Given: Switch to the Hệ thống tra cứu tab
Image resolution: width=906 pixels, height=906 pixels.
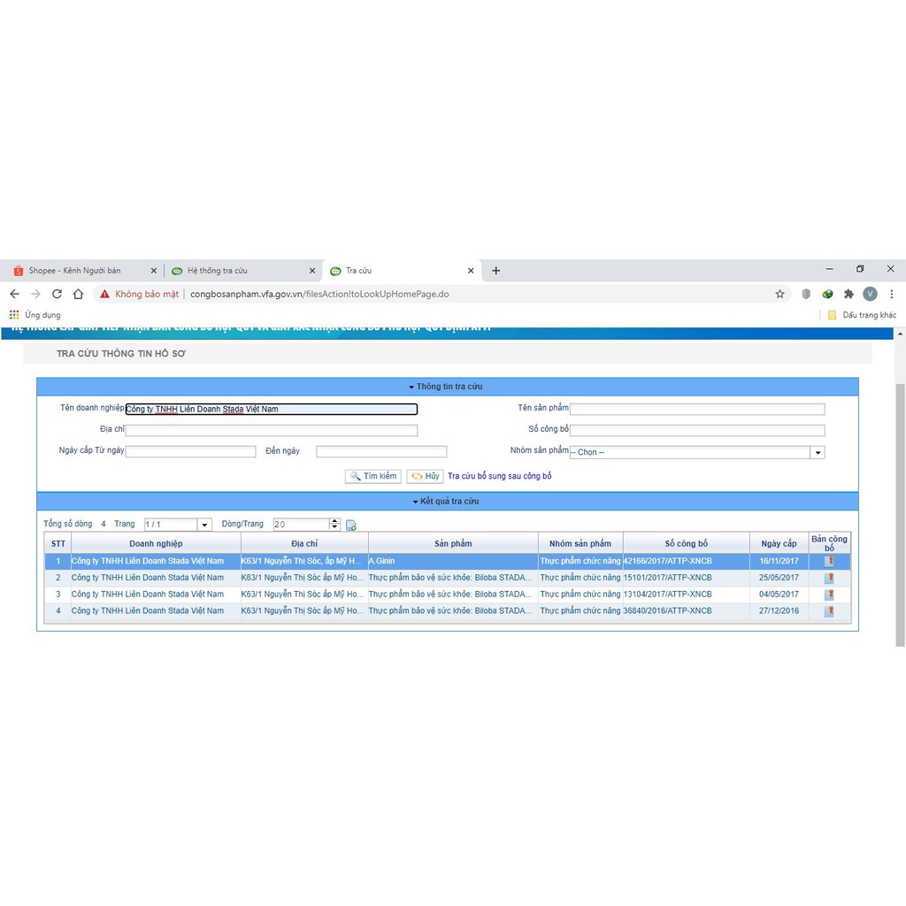Looking at the screenshot, I should pyautogui.click(x=218, y=271).
